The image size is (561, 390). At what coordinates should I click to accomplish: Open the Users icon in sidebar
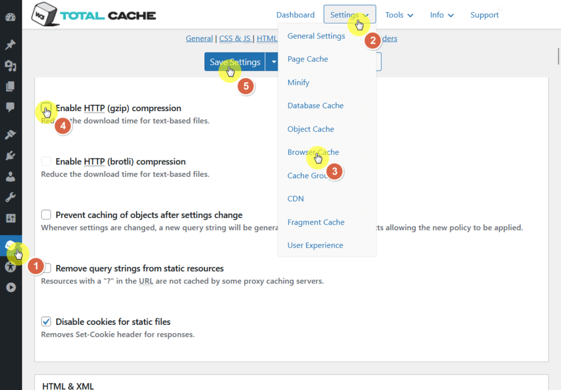point(10,176)
